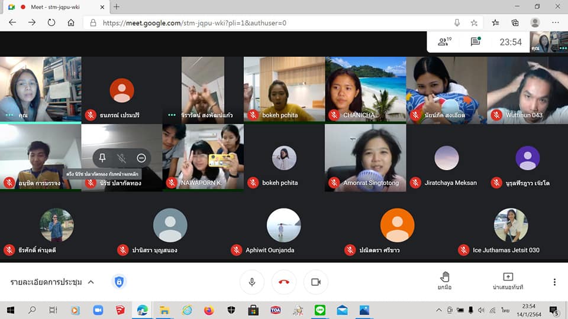
Task: Open the meeting chat panel
Action: click(x=475, y=42)
